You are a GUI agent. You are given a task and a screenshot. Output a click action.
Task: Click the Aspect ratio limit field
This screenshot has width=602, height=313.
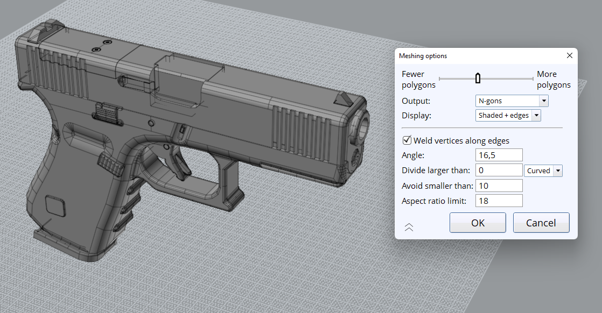point(499,201)
